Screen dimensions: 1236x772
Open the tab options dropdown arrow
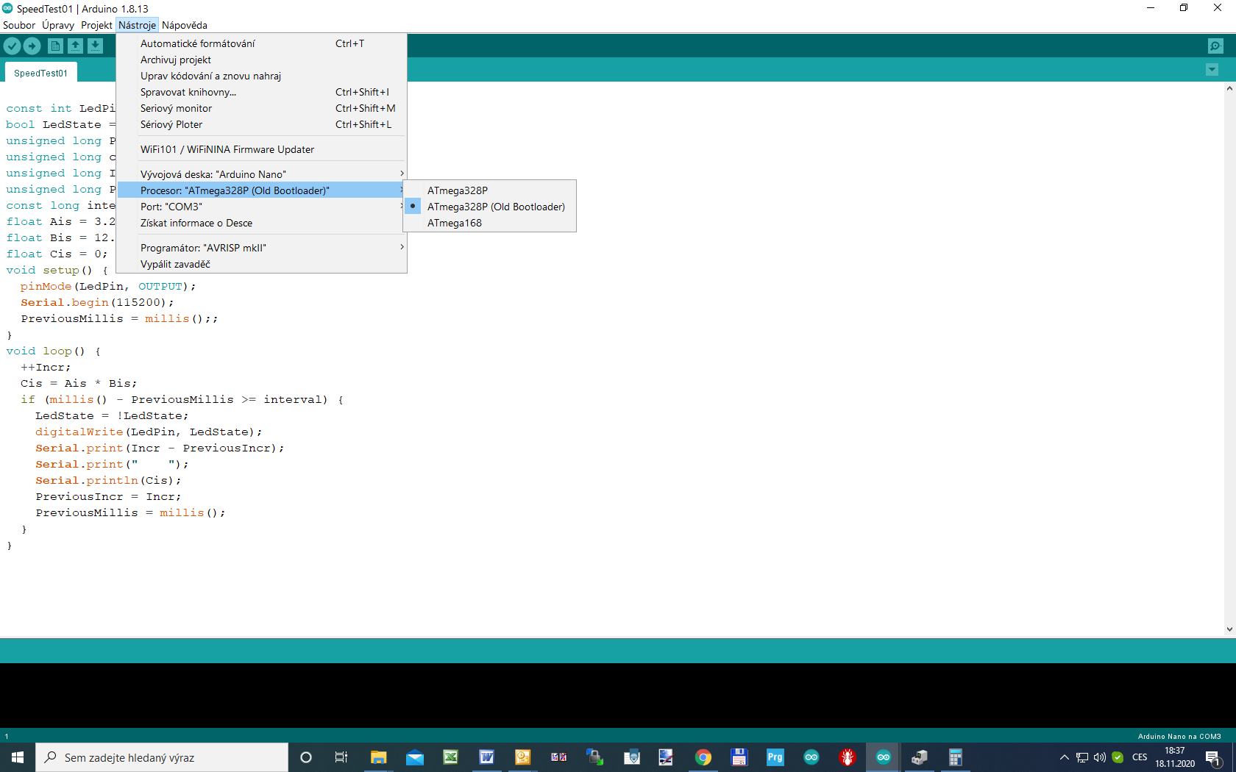(x=1212, y=70)
